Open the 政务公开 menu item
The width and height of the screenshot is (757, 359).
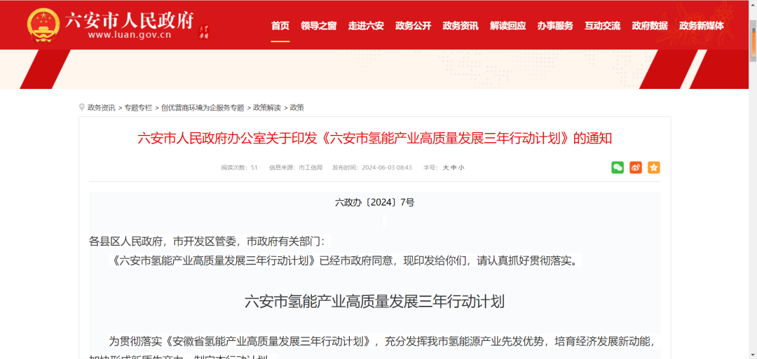click(414, 26)
